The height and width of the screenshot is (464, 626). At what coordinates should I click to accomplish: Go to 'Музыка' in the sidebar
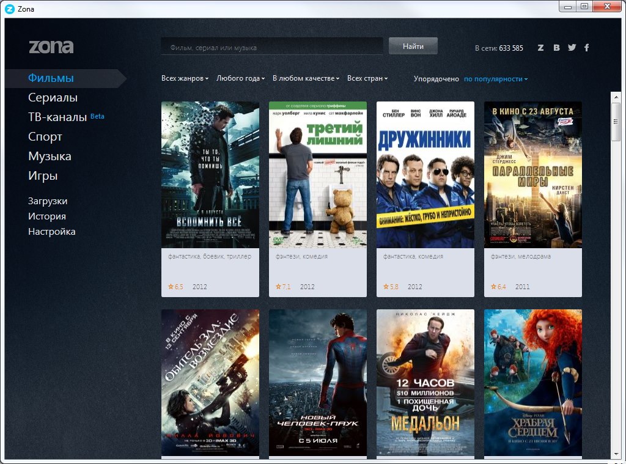click(x=50, y=157)
